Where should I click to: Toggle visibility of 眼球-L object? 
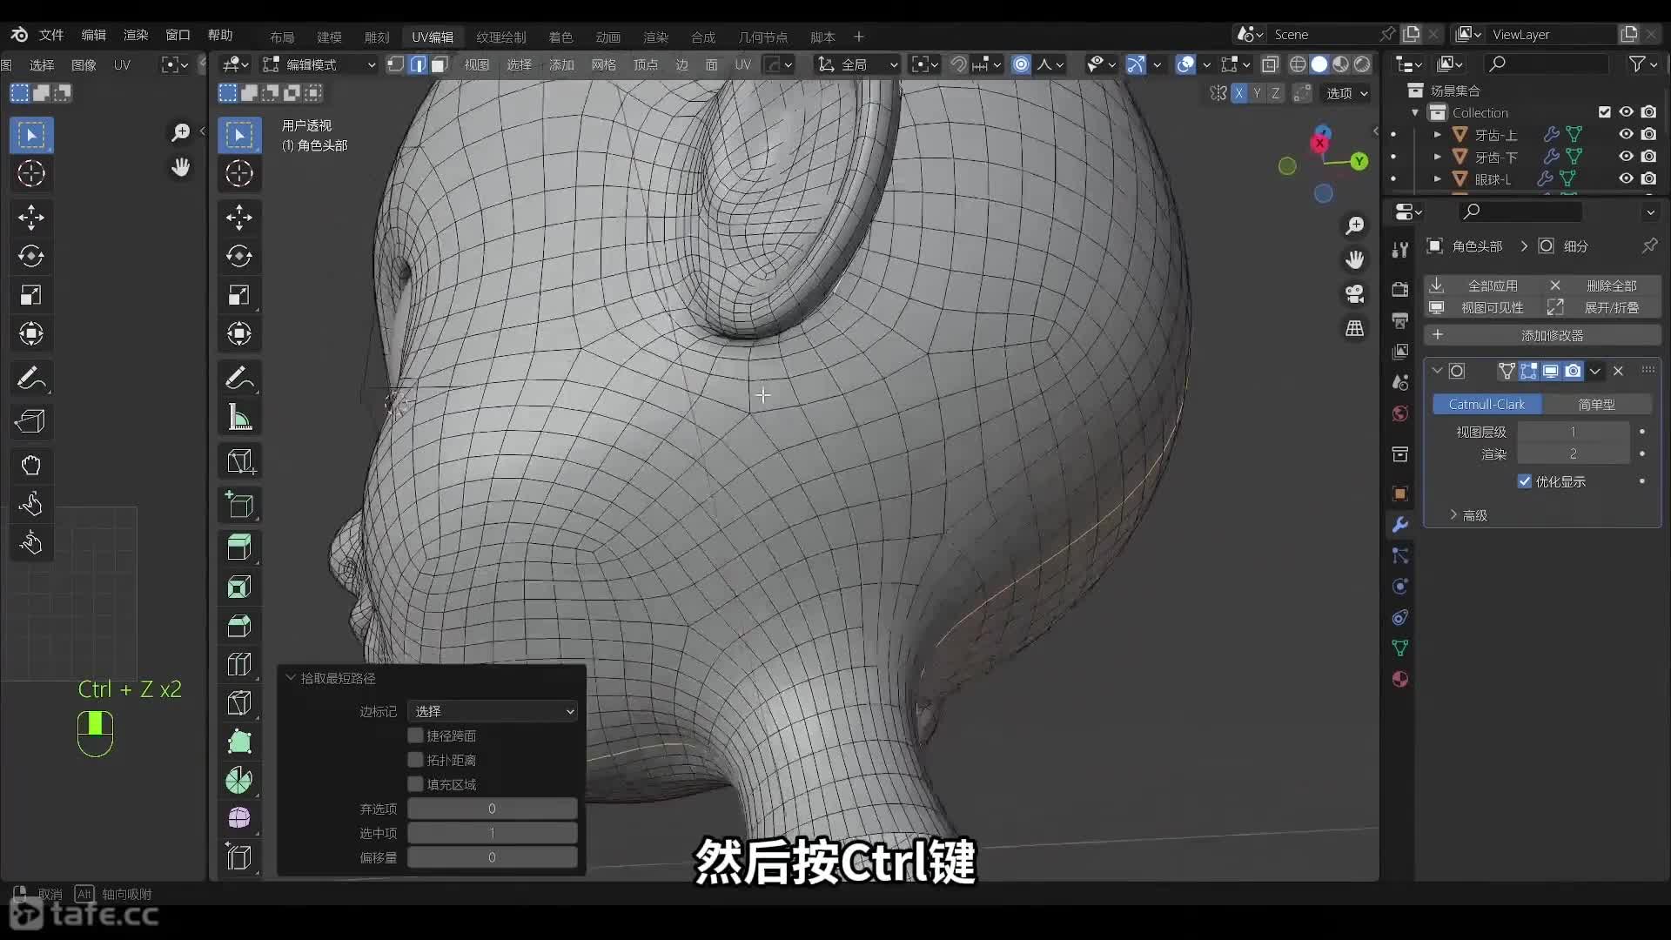point(1626,178)
